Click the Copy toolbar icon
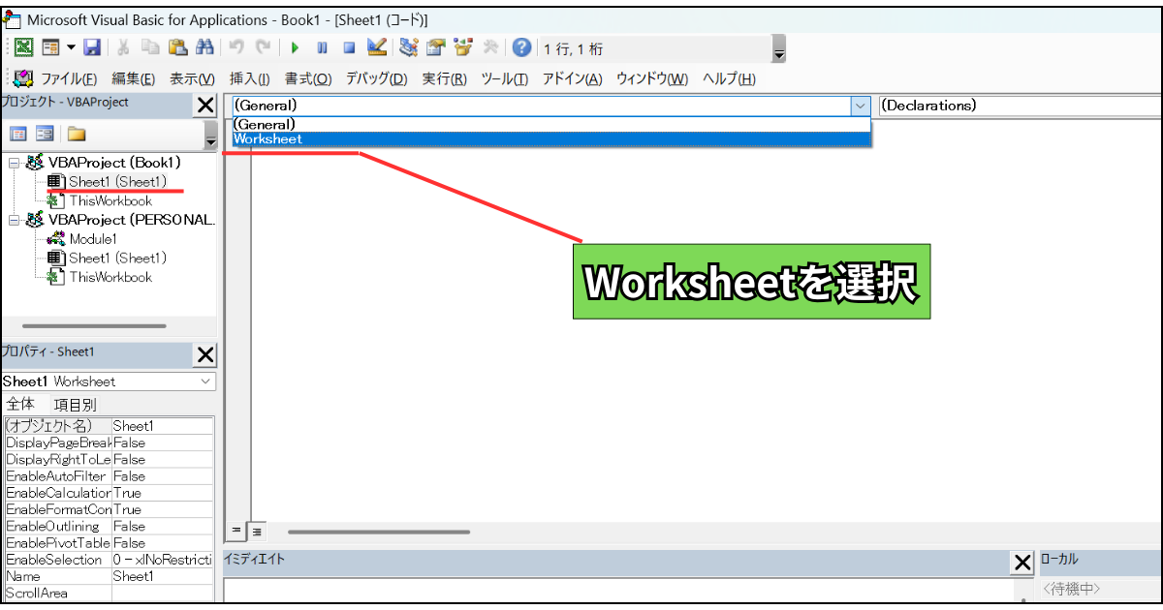 coord(150,47)
